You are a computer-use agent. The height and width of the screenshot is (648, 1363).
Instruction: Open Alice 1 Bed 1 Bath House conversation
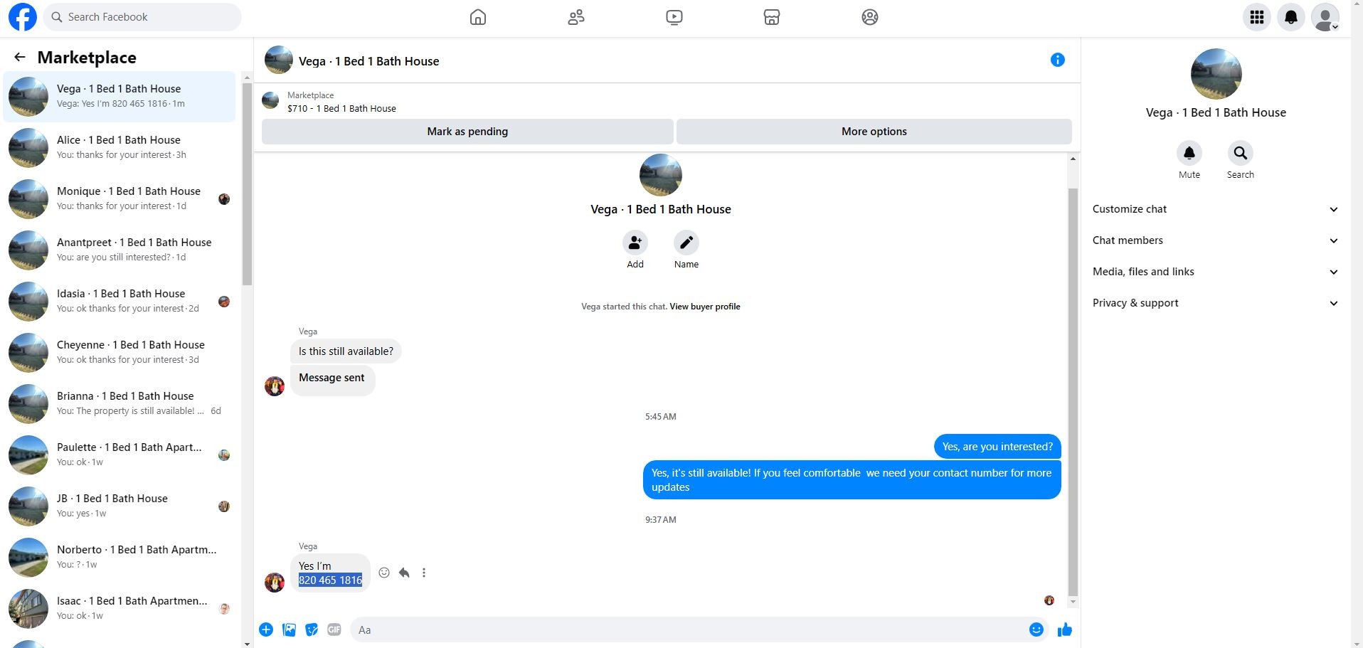click(x=120, y=147)
